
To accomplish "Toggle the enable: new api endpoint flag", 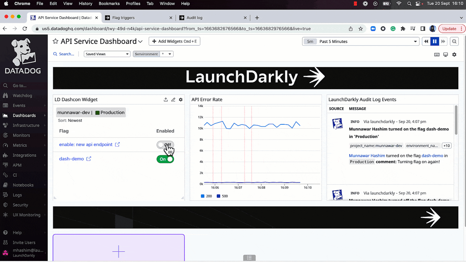I will click(x=165, y=145).
